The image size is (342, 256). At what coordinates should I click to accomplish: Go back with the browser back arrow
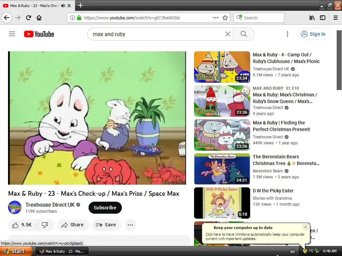[7, 18]
